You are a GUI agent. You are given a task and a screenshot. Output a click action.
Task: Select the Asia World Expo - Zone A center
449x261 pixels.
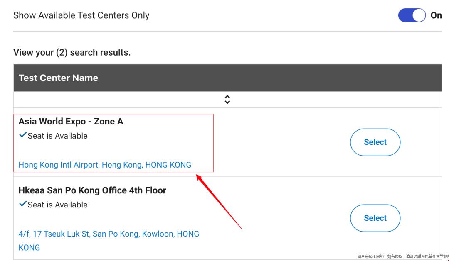[375, 142]
